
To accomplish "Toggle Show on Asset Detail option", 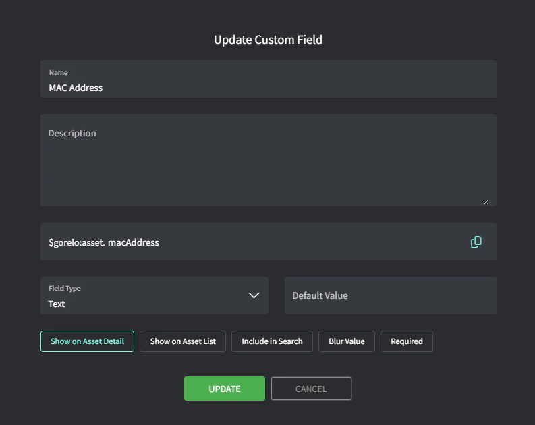I will click(x=87, y=341).
